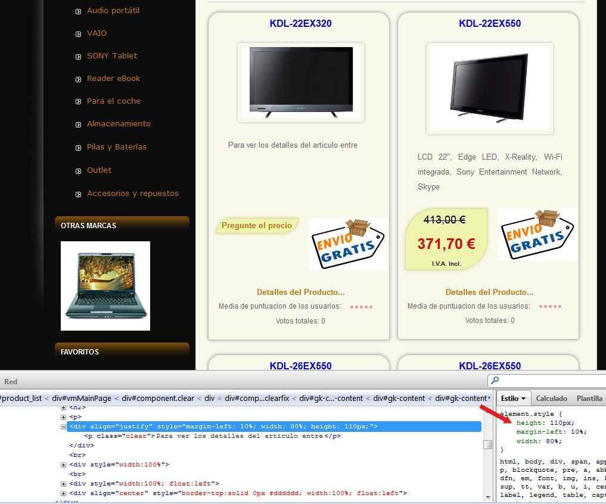
Task: Click the HTML panel vertical scrollbar thumb
Action: click(x=488, y=444)
